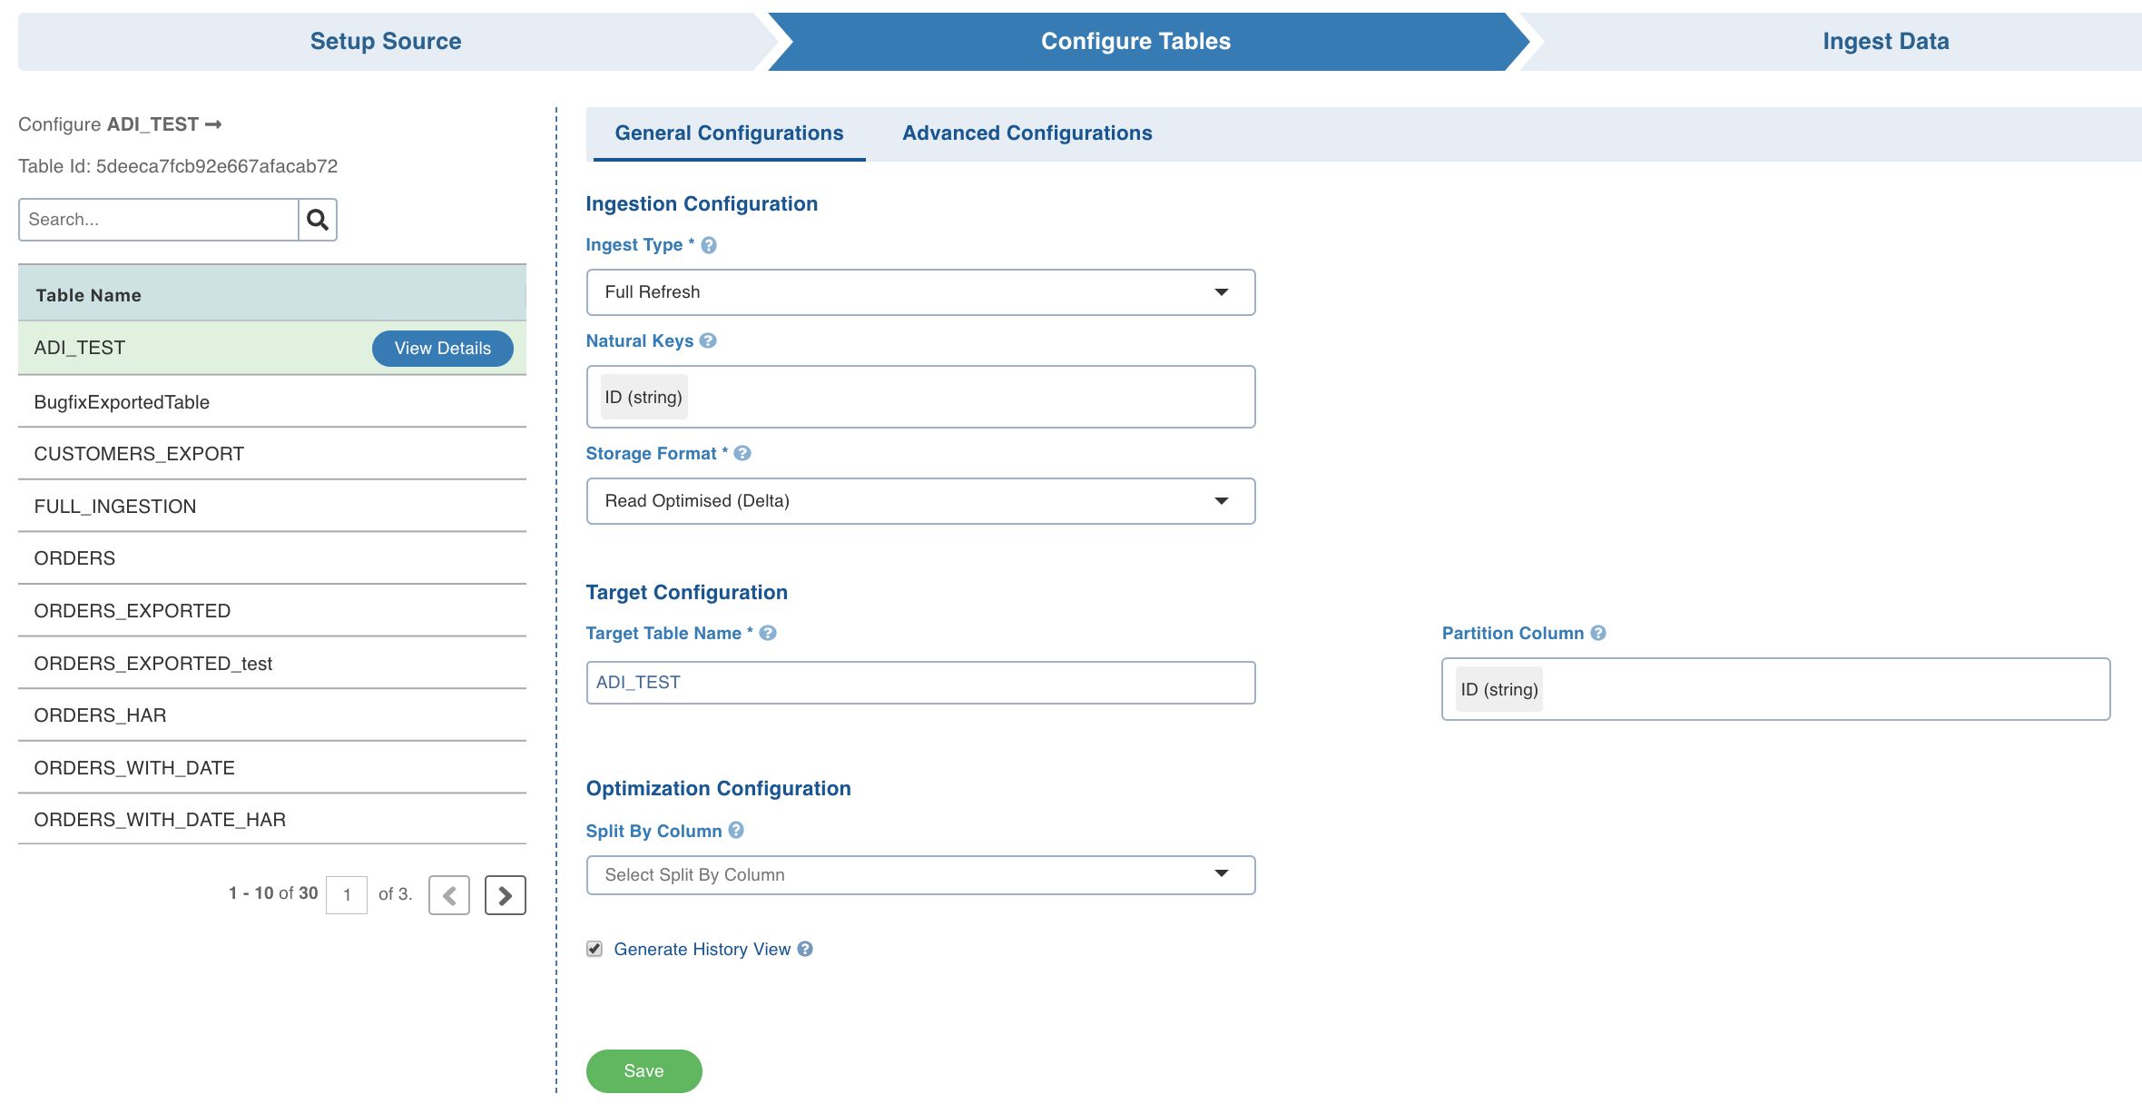Click the Generate History View help icon

coord(805,949)
